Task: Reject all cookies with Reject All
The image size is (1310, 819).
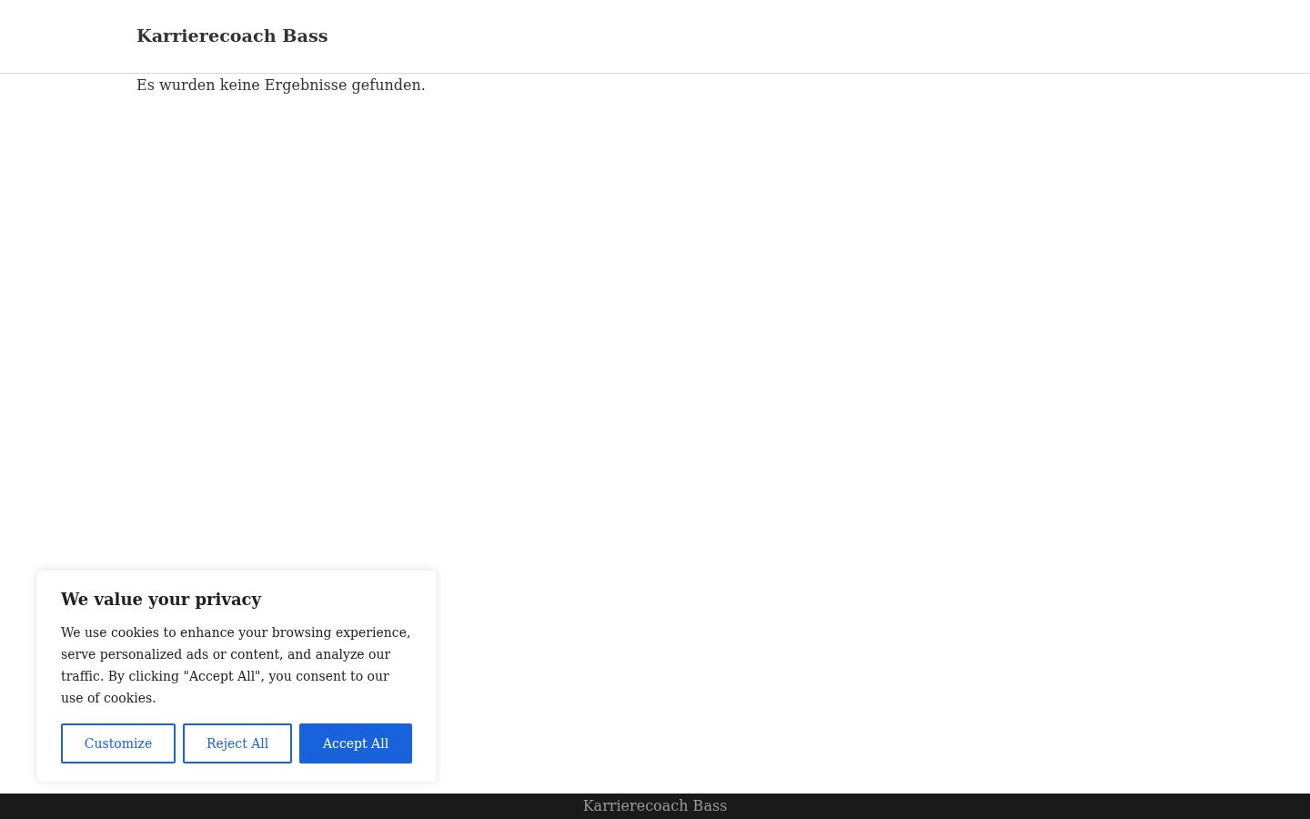Action: pyautogui.click(x=237, y=743)
